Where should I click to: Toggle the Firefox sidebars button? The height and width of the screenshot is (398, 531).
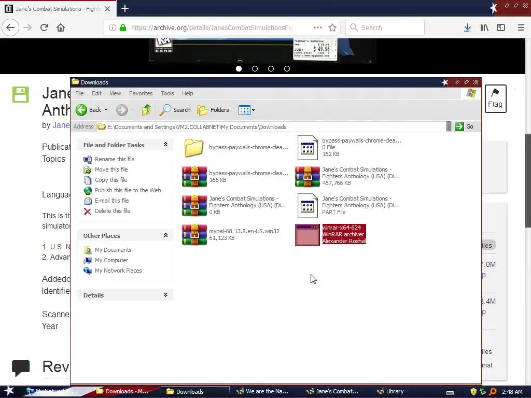501,27
